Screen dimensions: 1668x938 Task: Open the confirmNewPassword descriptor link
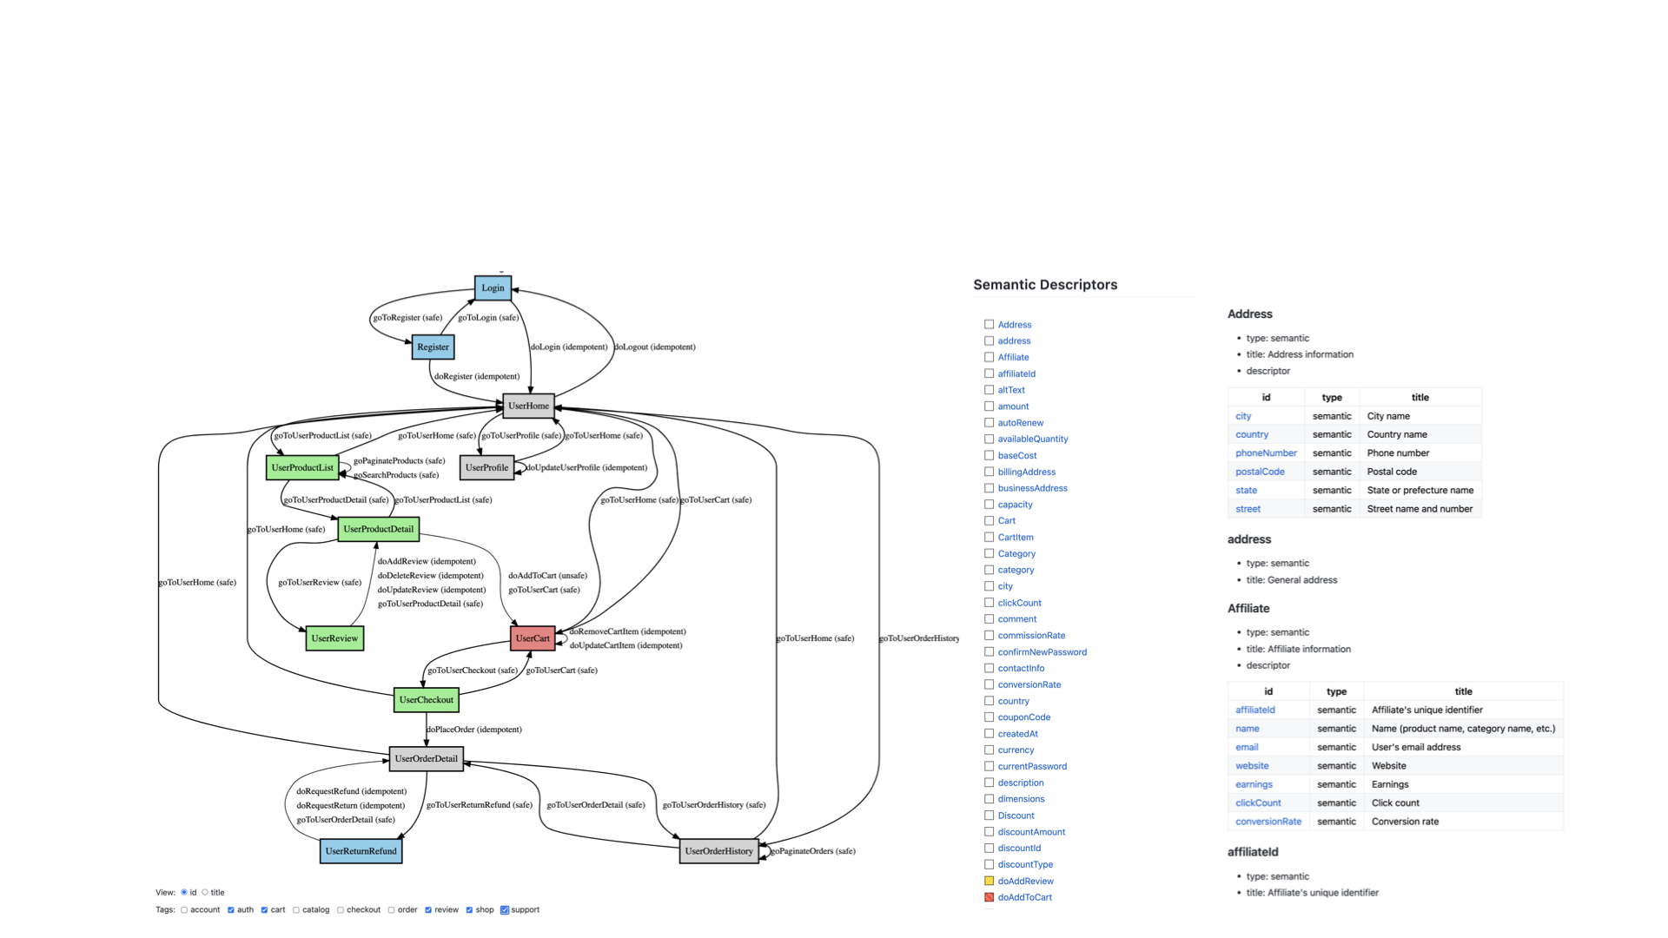tap(1042, 652)
